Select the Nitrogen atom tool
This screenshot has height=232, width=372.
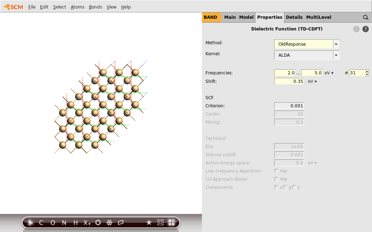click(x=64, y=222)
